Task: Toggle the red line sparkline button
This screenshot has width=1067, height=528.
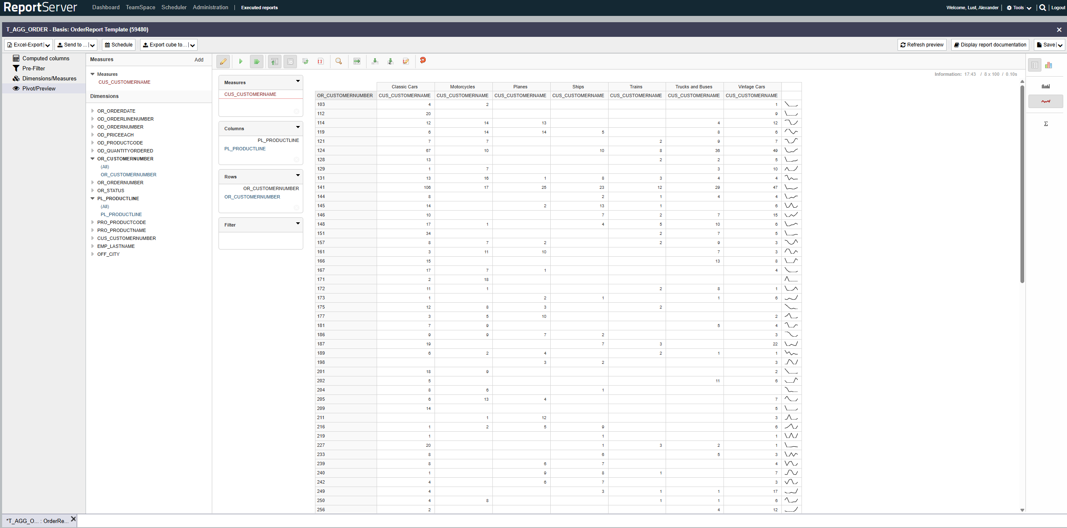Action: (x=1046, y=101)
